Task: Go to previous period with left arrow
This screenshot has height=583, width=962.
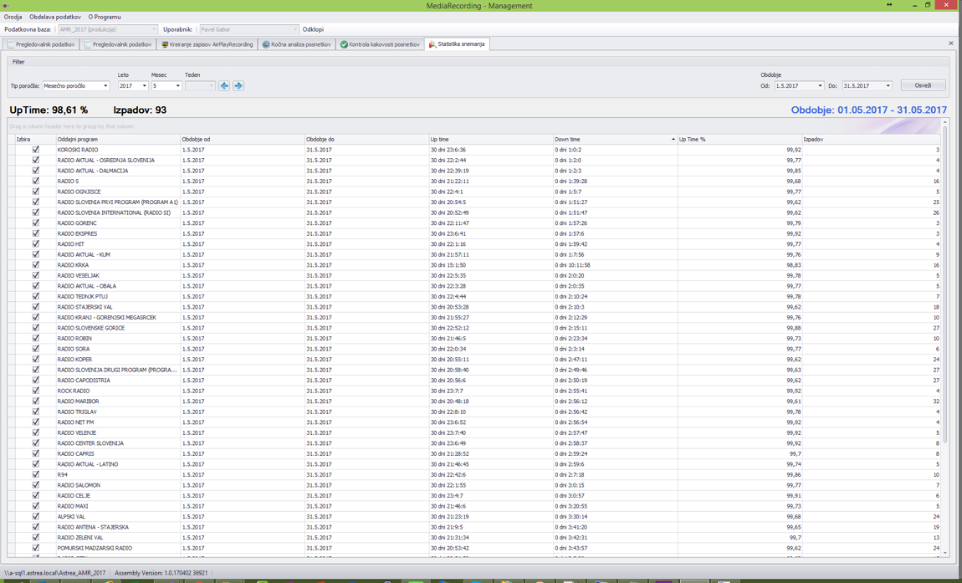Action: click(224, 86)
